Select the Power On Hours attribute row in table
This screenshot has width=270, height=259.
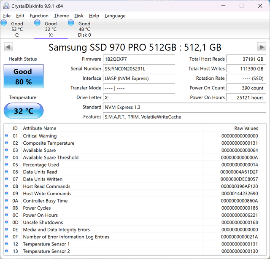coord(132,216)
